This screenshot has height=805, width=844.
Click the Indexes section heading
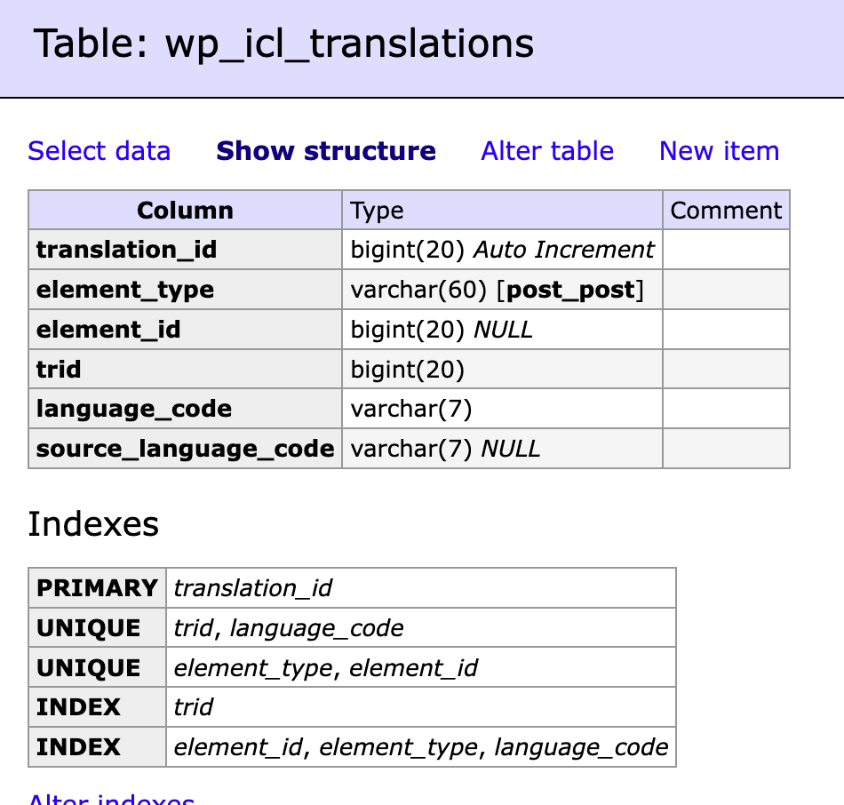[x=93, y=524]
